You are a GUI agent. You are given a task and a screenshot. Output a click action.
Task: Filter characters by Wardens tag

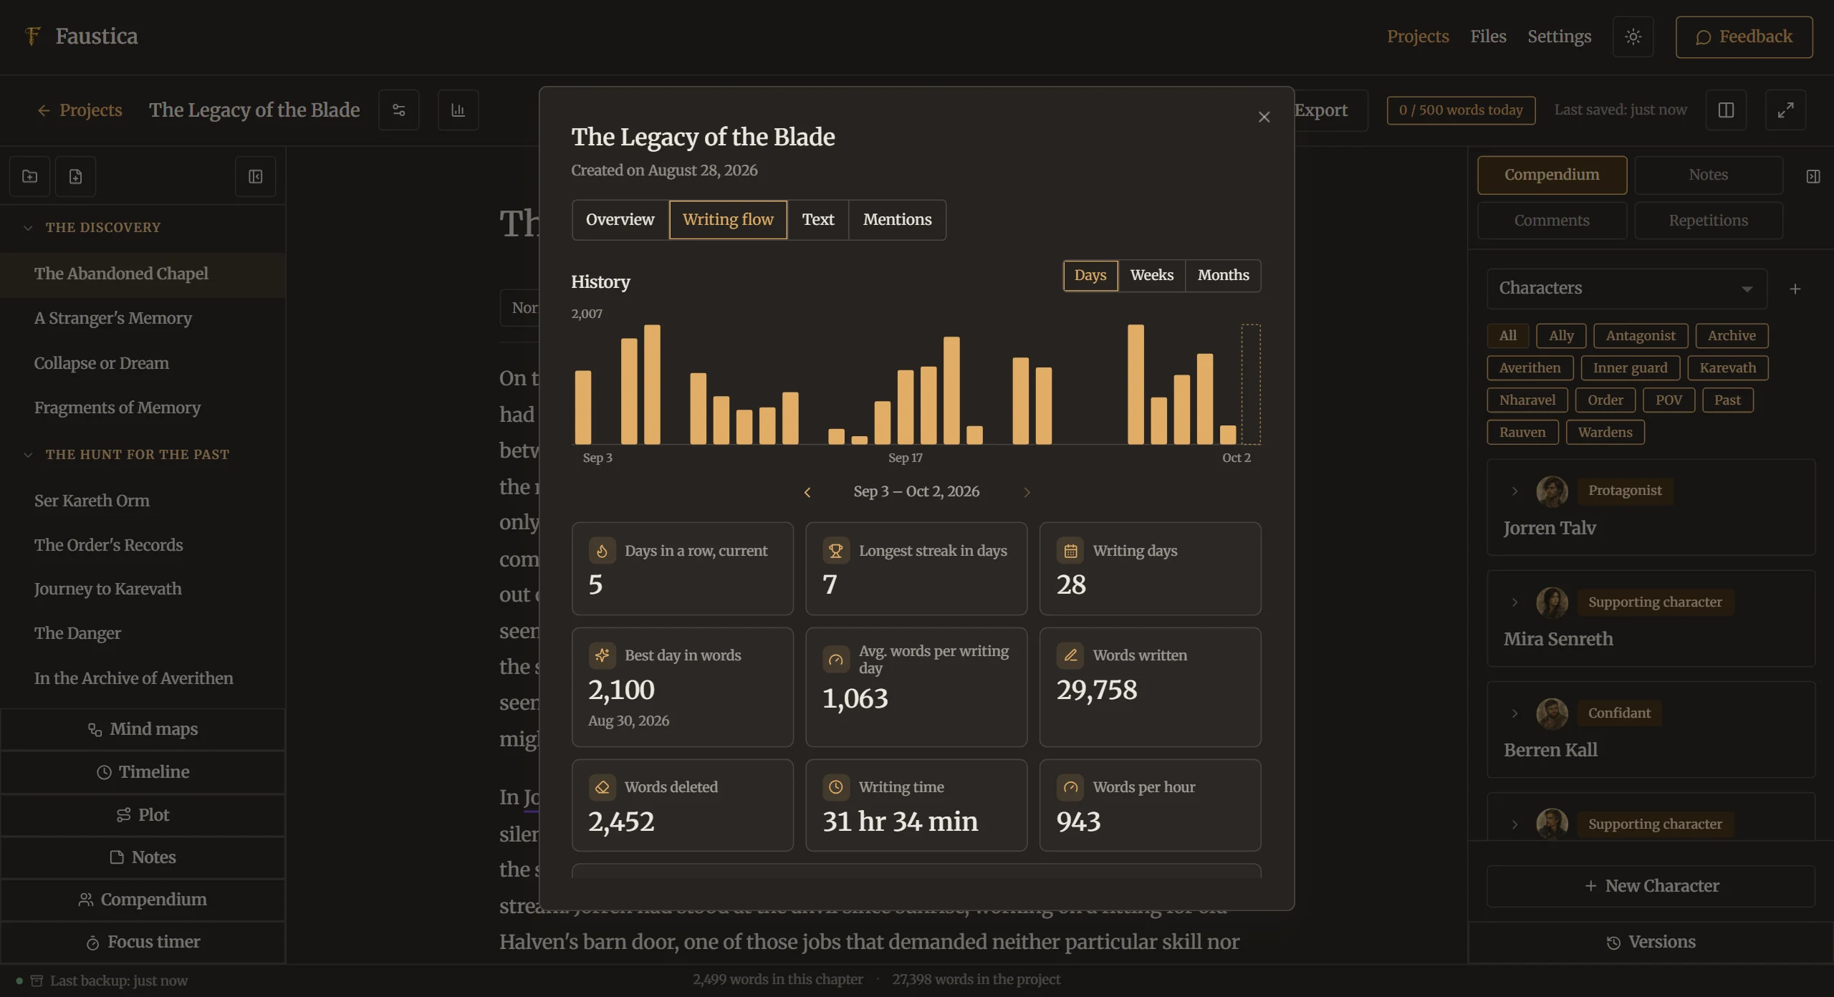[x=1605, y=433]
